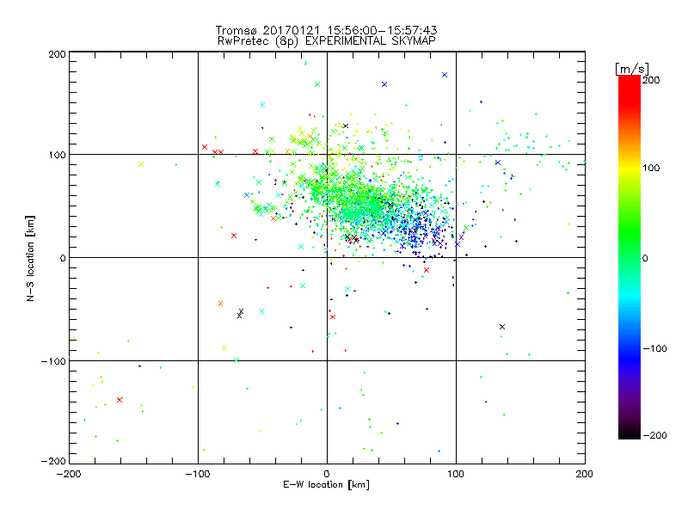
Task: Click E-W axis tick label '0'
Action: 327,474
